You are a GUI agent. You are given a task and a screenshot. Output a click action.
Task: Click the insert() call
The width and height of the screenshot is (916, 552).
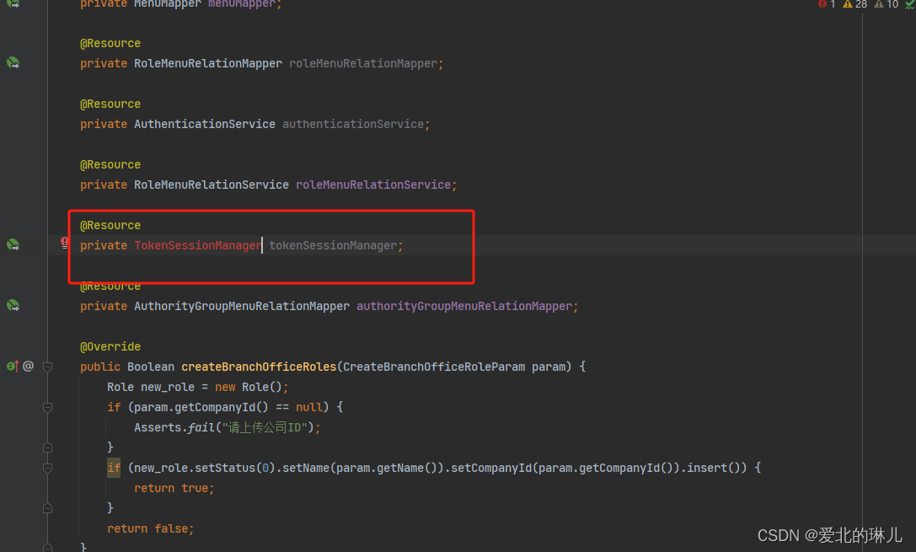coord(713,468)
